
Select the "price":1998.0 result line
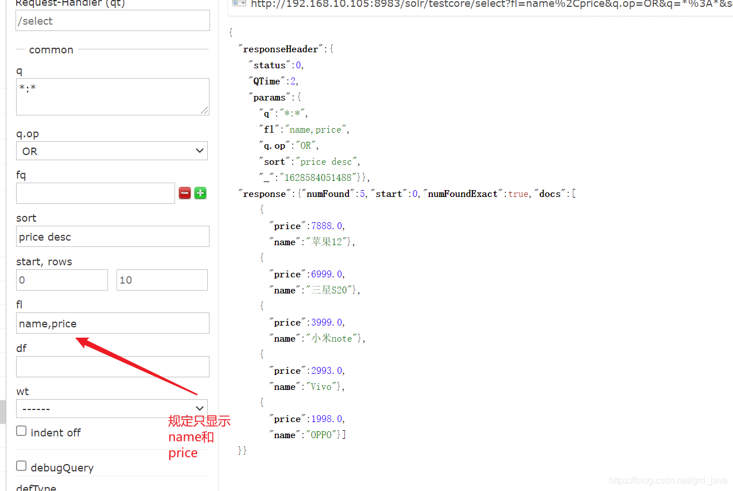307,419
